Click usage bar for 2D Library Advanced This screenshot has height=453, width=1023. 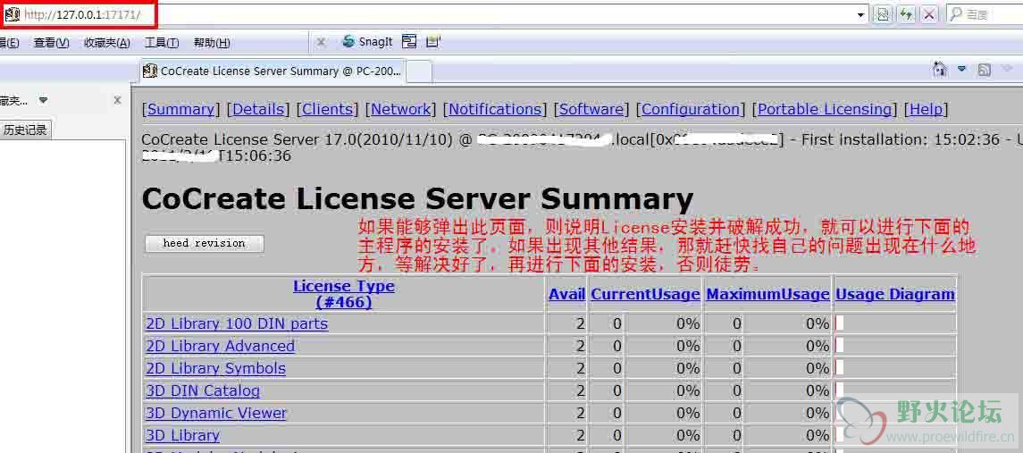(840, 345)
